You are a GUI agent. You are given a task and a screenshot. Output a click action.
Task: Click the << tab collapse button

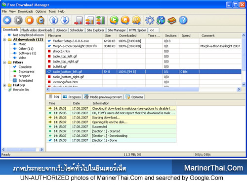154,30
